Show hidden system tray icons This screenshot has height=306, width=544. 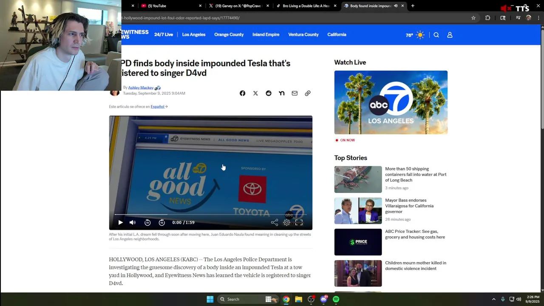pos(493,299)
